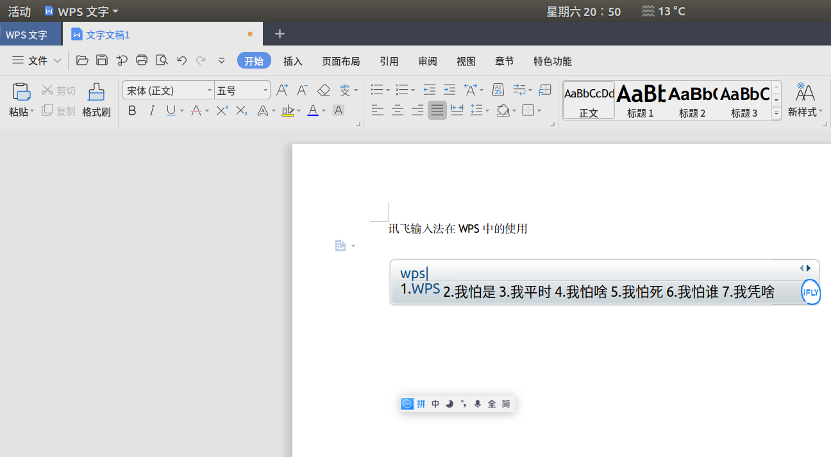Open a new document tab with plus
Screen dimensions: 831x457
(x=280, y=34)
